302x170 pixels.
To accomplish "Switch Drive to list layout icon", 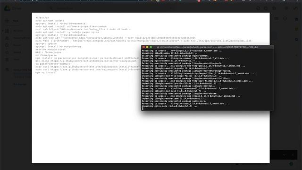I will [x=277, y=18].
